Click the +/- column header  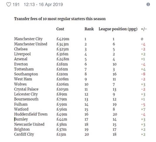144,29
